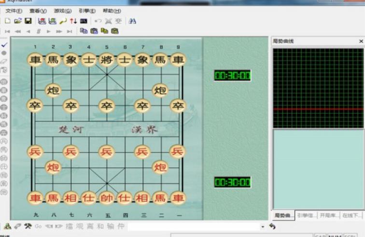Viewport: 365px width, 237px height.
Task: Toggle the blue checkmark in left sidebar
Action: click(x=4, y=44)
